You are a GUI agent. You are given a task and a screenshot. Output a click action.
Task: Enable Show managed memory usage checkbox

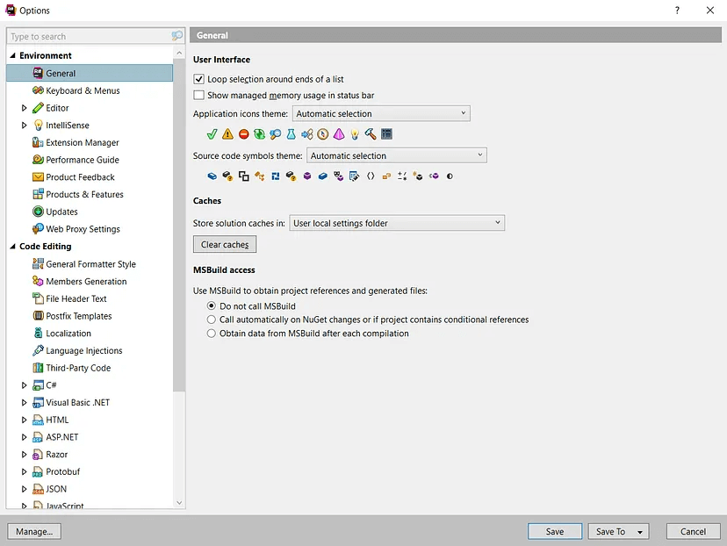tap(199, 95)
